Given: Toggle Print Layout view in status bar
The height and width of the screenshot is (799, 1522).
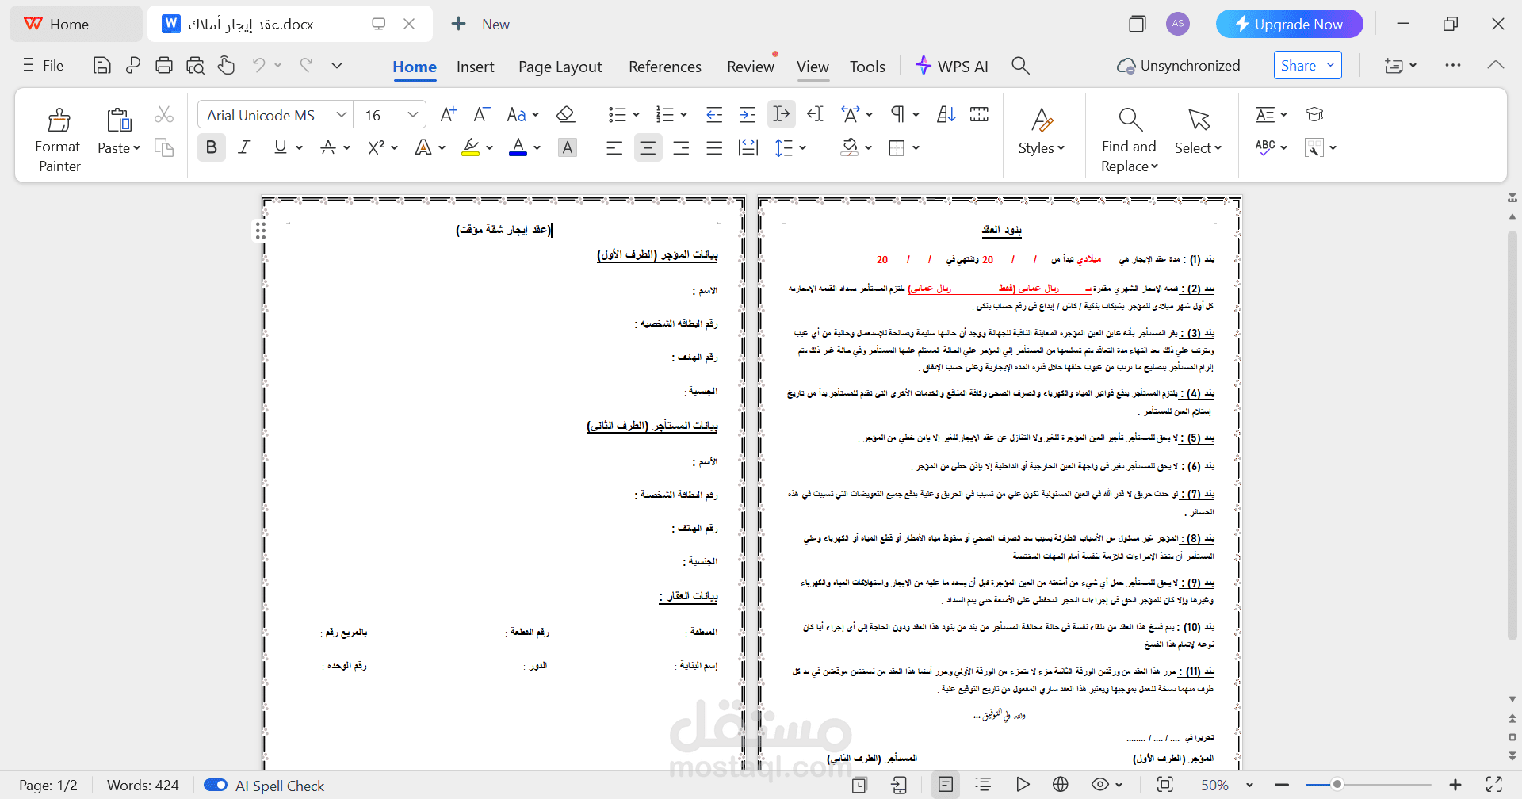Looking at the screenshot, I should pyautogui.click(x=946, y=785).
